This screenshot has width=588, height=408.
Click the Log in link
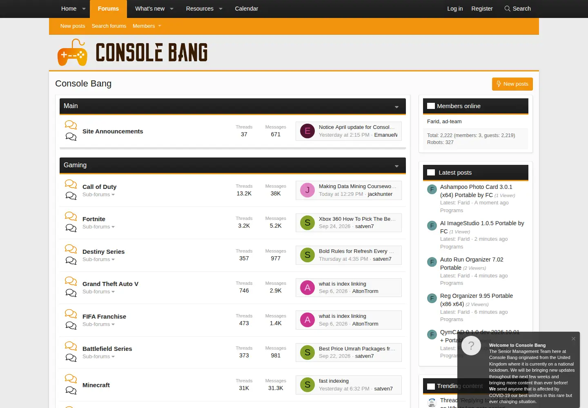tap(455, 9)
